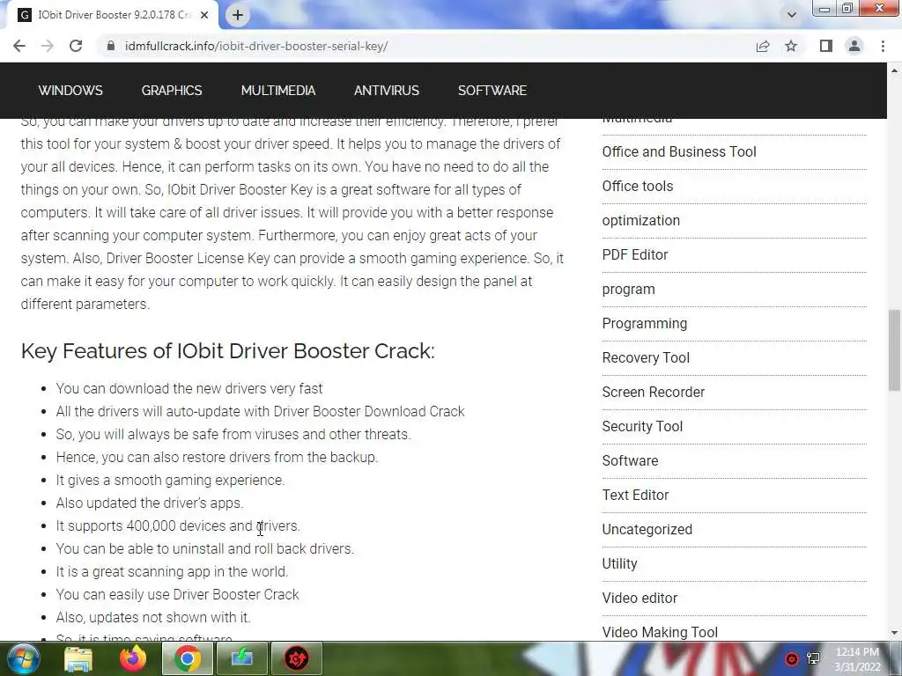The image size is (902, 676).
Task: Open the Video editor category
Action: (640, 599)
